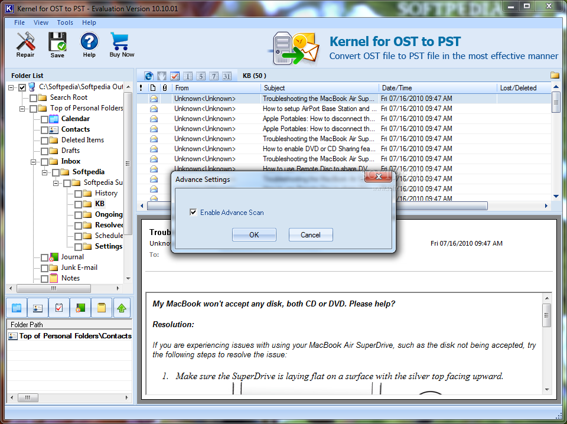Check the Inbox folder checkbox
The width and height of the screenshot is (567, 424).
(x=44, y=162)
